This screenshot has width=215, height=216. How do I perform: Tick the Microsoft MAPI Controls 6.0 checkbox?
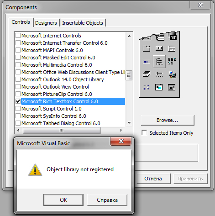click(x=18, y=50)
